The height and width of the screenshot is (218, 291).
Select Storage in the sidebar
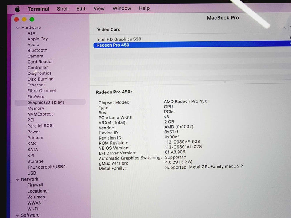pos(35,161)
